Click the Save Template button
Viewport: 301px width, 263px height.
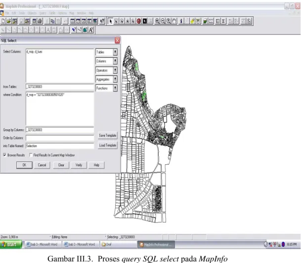coord(108,135)
